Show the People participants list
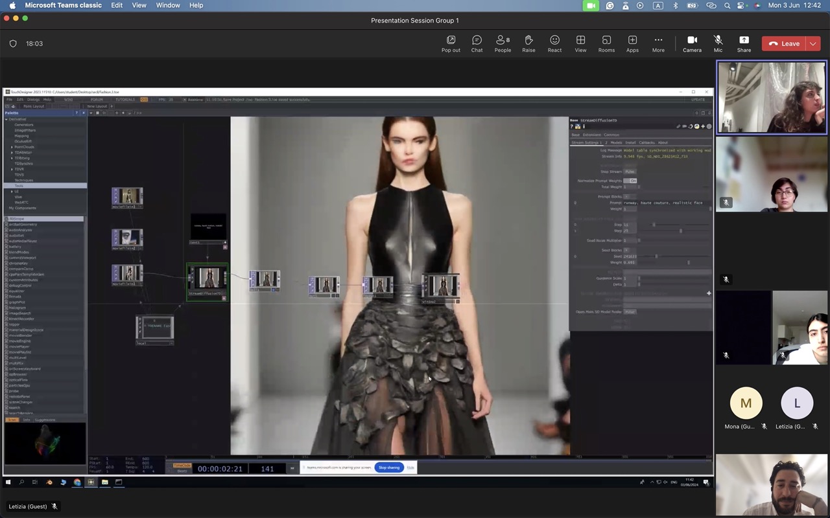This screenshot has width=830, height=518. click(x=503, y=43)
